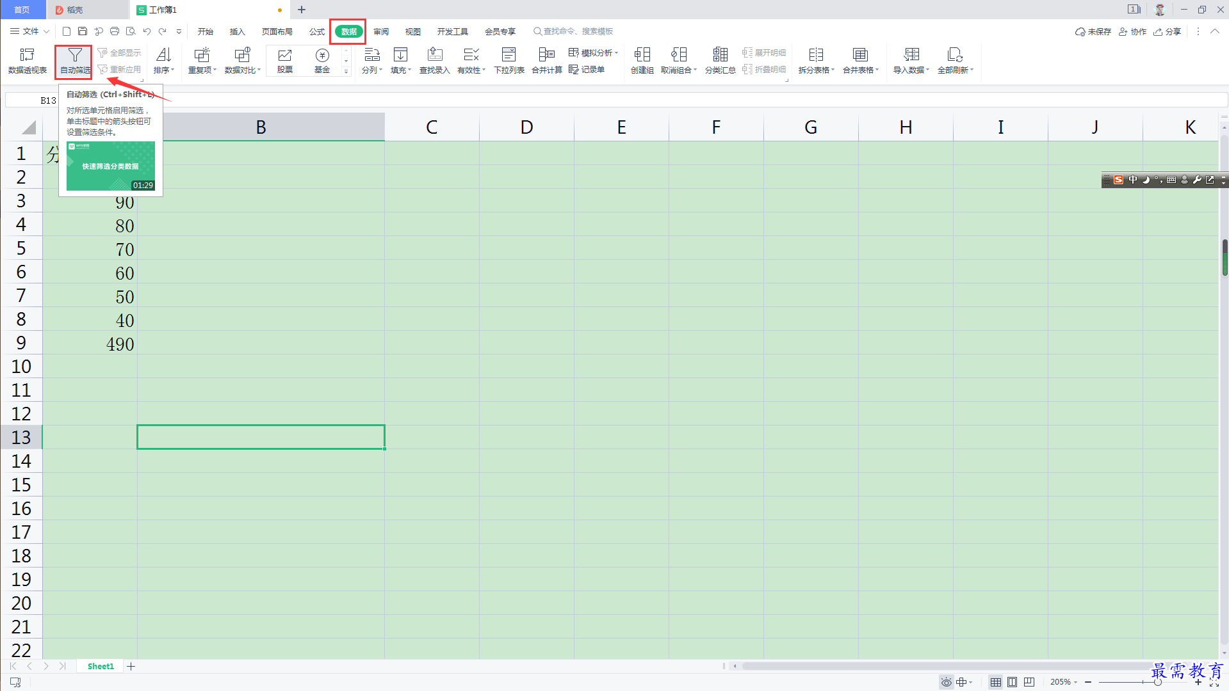Click the search commands input field
Image resolution: width=1229 pixels, height=691 pixels.
[x=578, y=31]
